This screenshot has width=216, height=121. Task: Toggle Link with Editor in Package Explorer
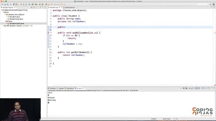coord(34,7)
